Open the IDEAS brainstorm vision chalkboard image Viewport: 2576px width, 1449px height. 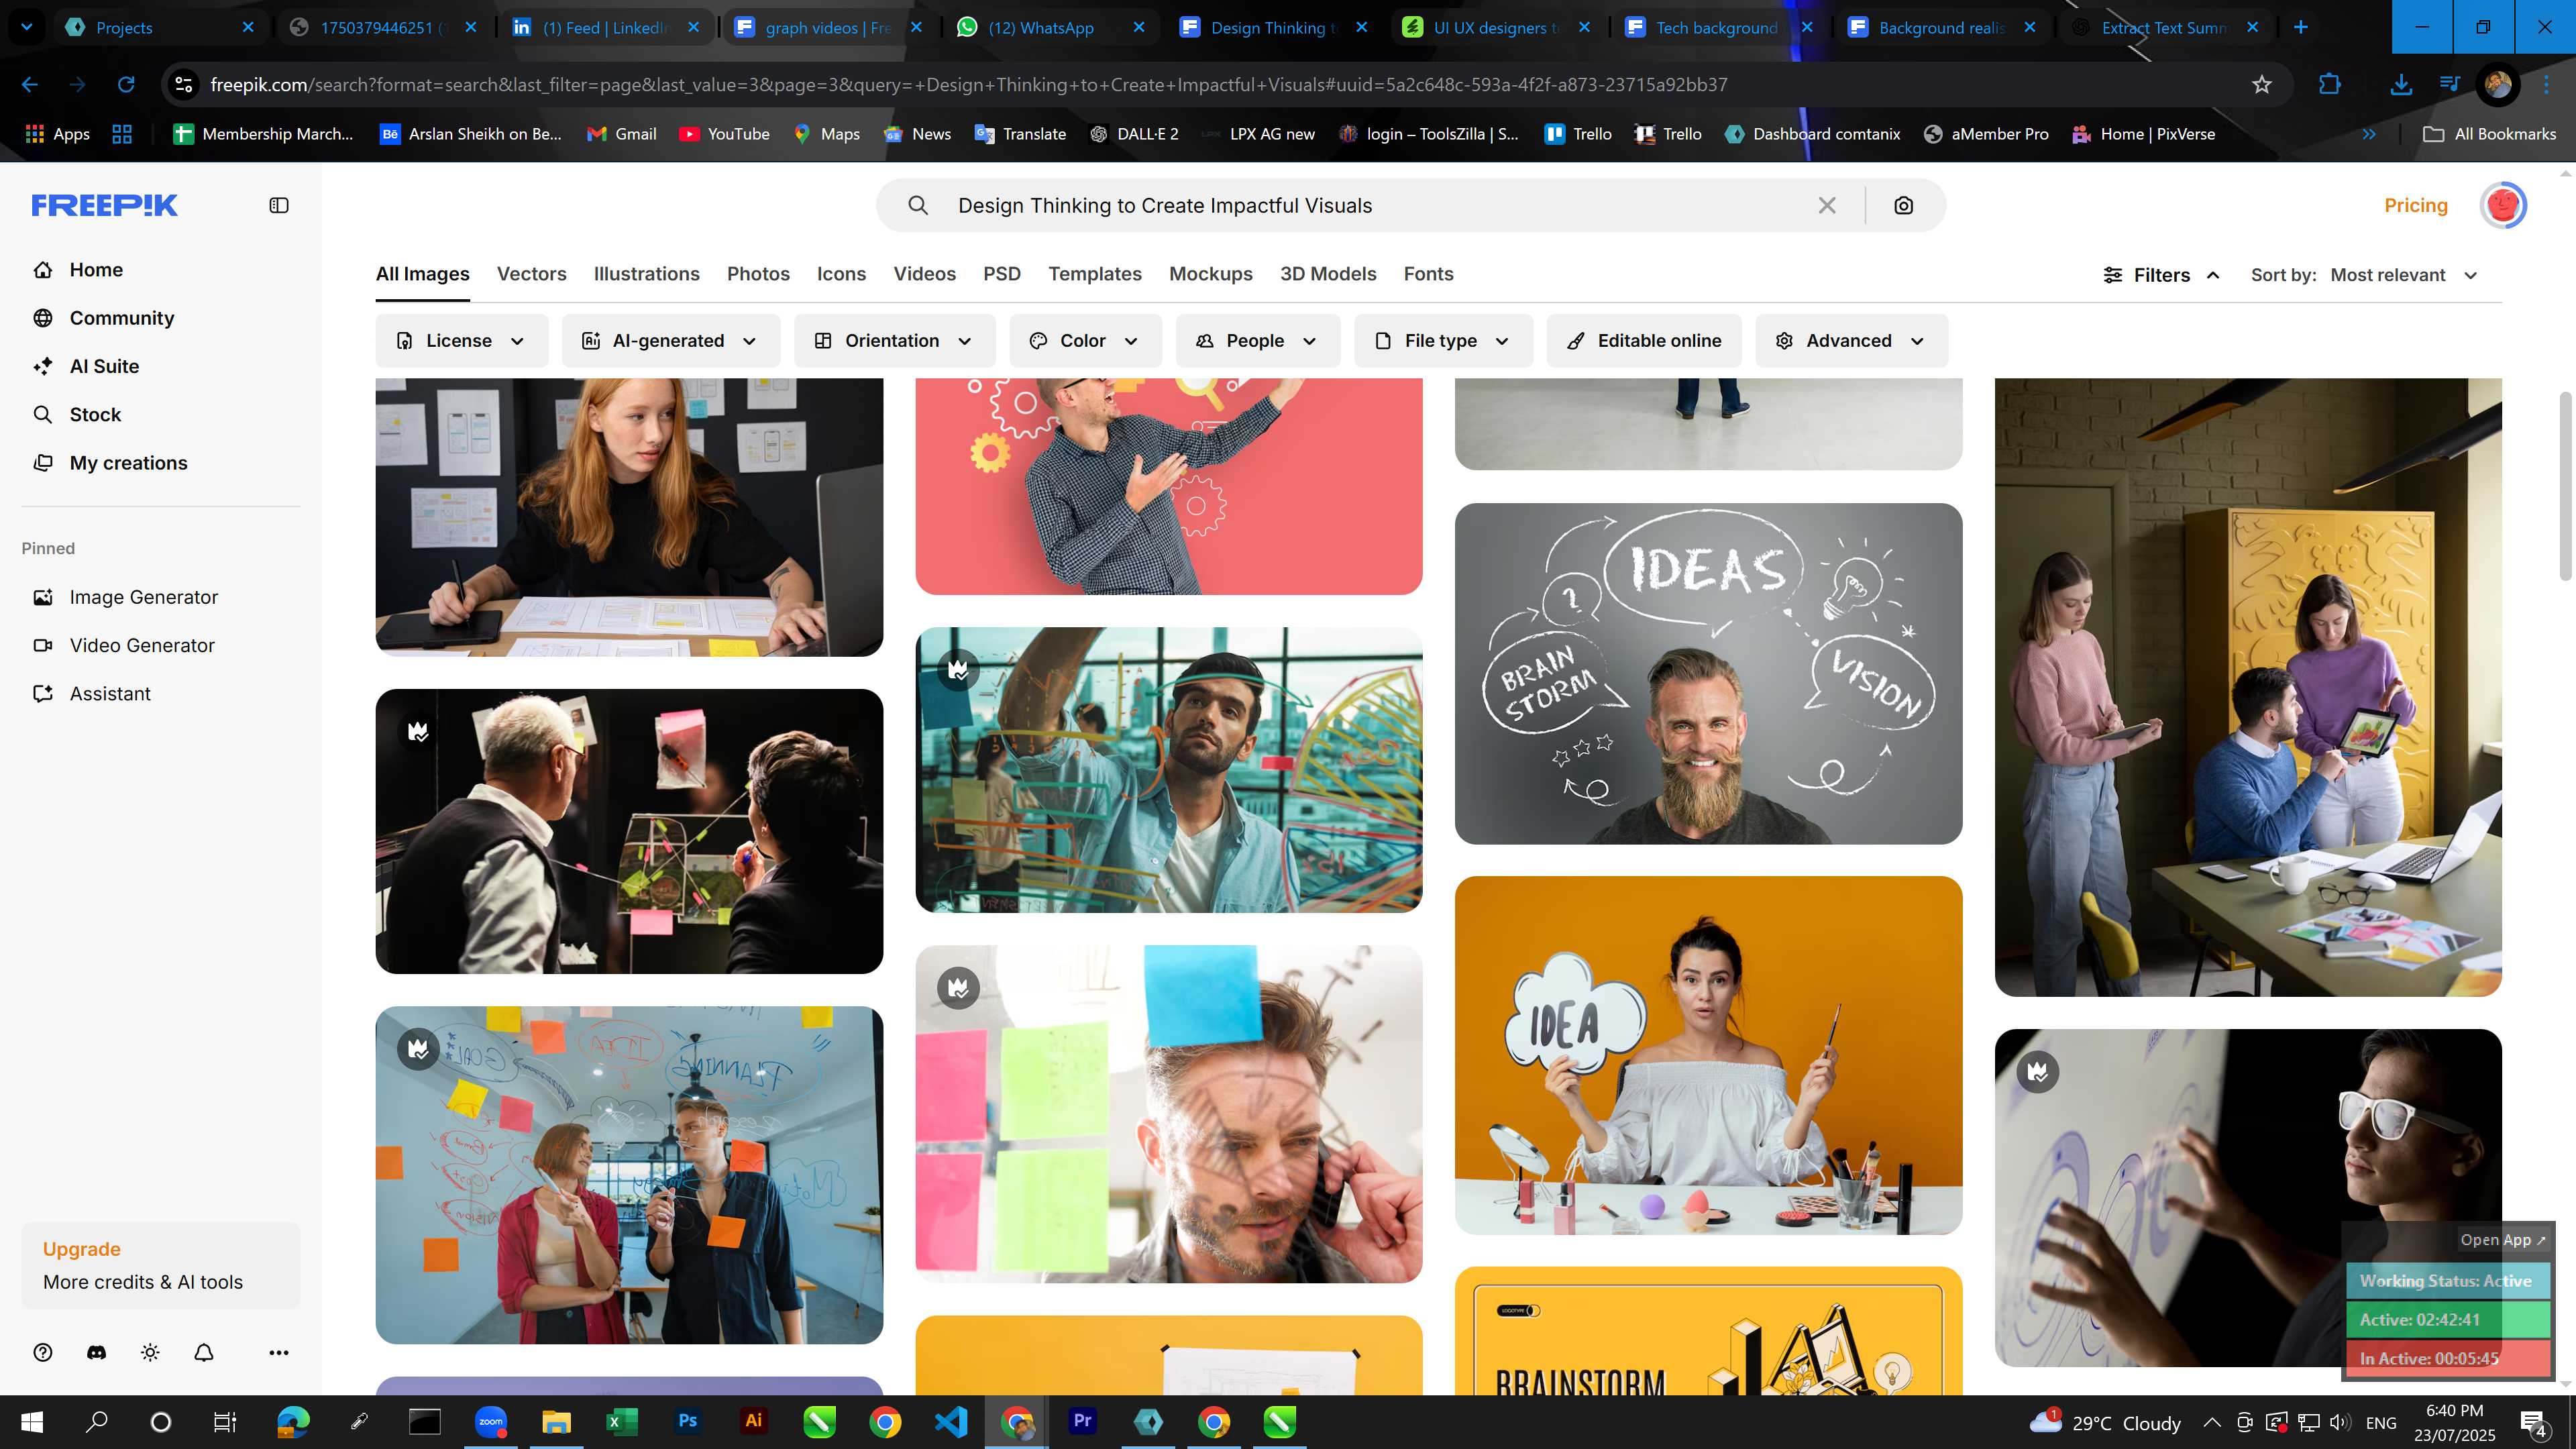coord(1708,673)
